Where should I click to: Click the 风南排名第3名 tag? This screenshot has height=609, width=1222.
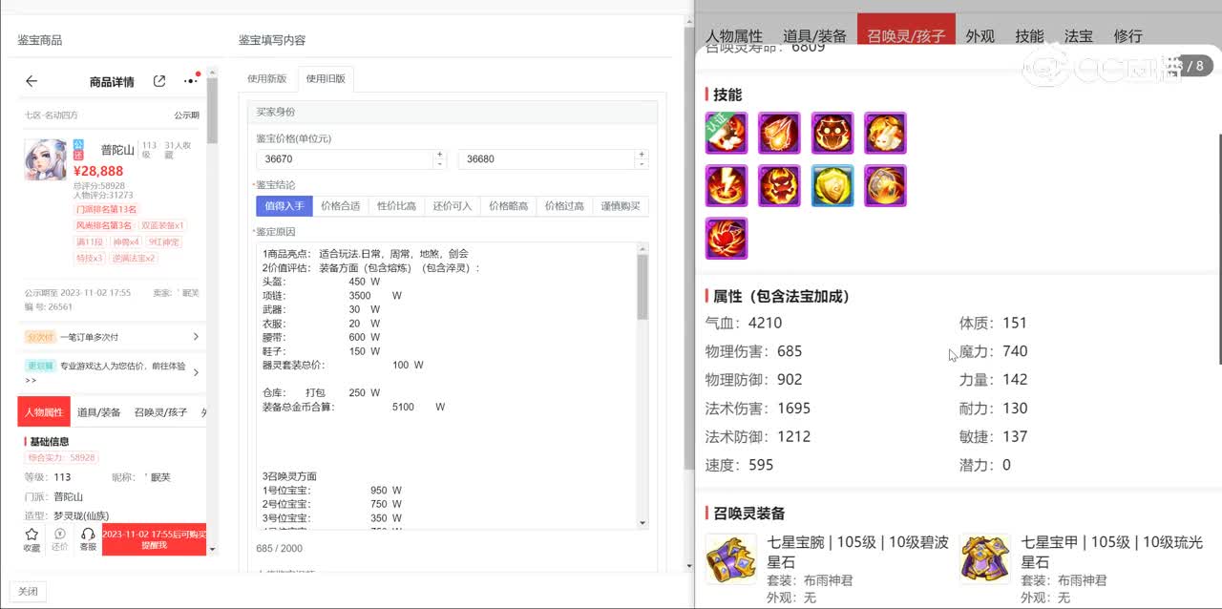(104, 225)
